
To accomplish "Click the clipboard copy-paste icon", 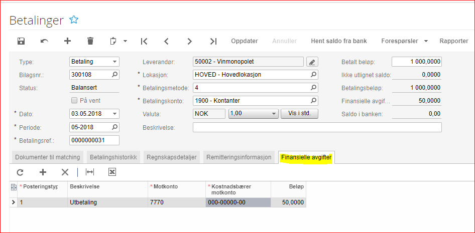I will click(x=113, y=41).
